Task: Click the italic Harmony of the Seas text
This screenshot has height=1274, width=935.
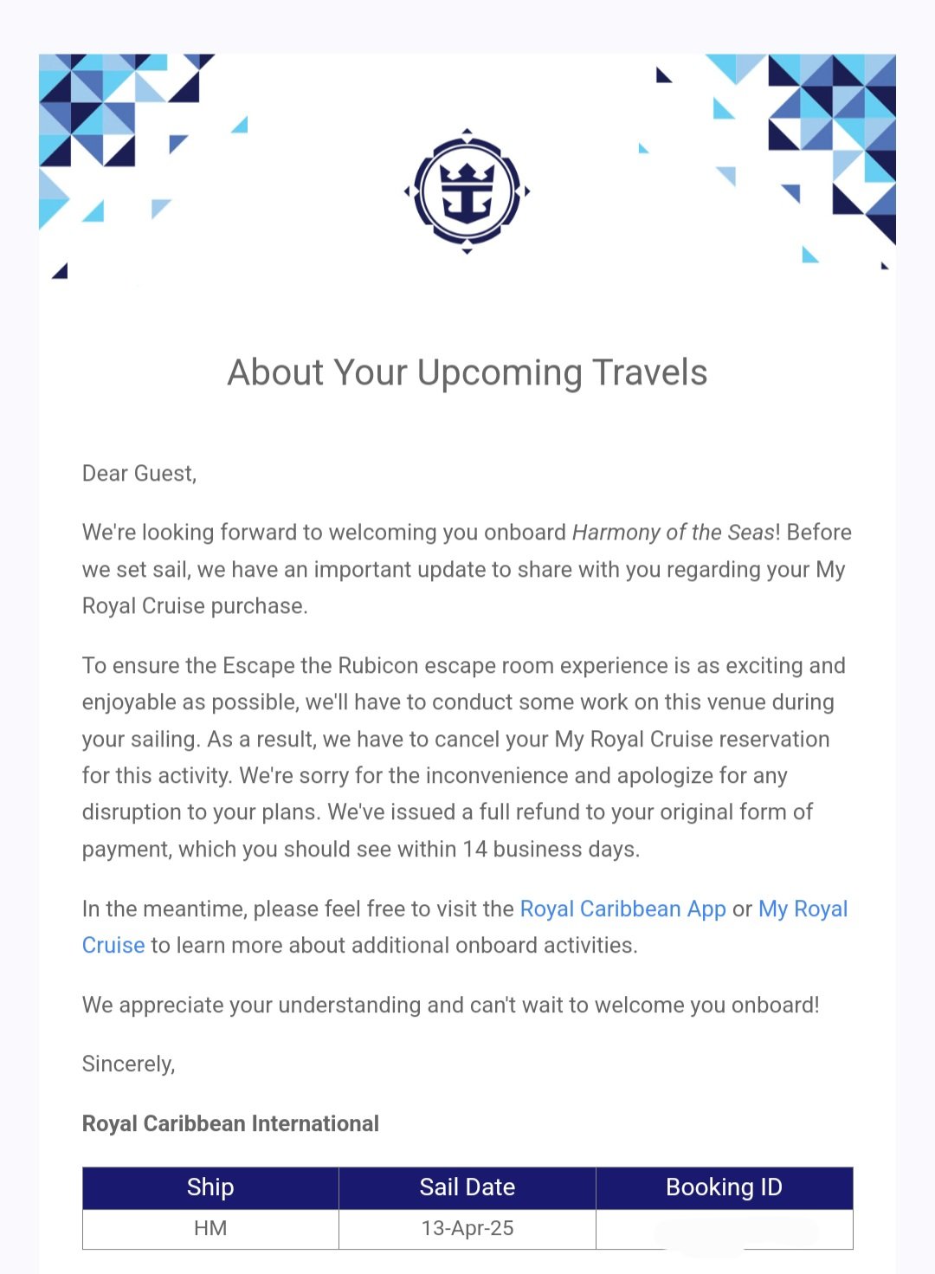Action: 674,532
